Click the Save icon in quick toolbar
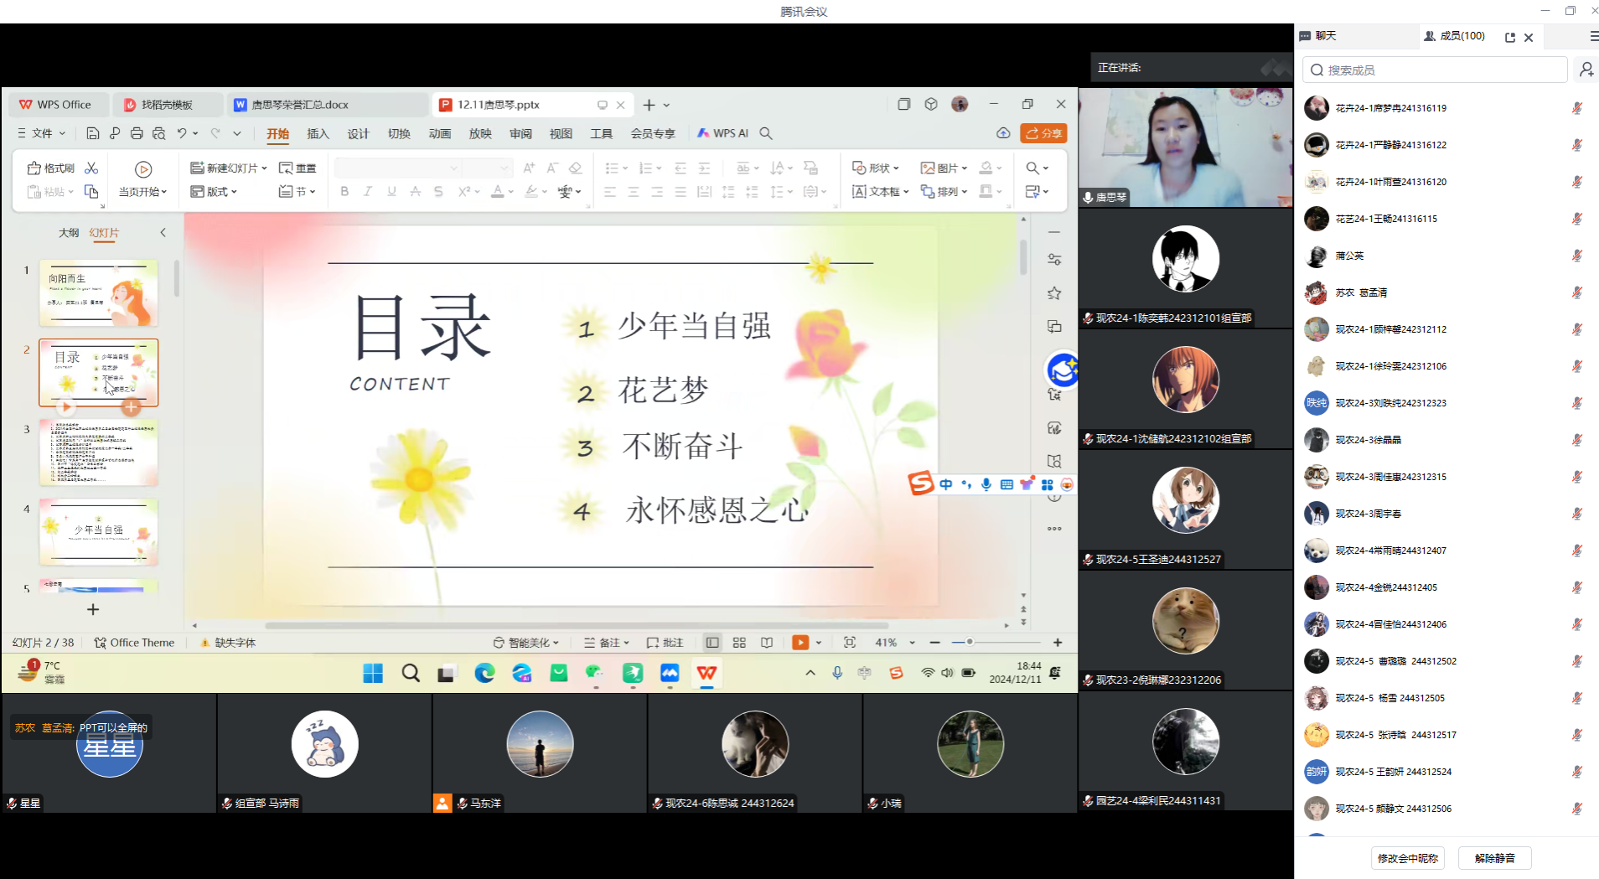The height and width of the screenshot is (879, 1599). point(93,133)
